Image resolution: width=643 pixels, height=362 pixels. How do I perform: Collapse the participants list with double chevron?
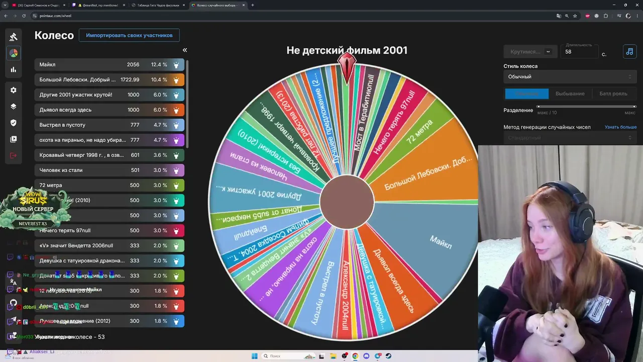coord(184,50)
